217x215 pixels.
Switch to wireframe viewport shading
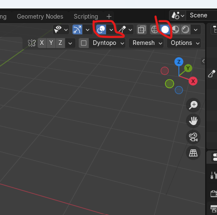(x=155, y=30)
